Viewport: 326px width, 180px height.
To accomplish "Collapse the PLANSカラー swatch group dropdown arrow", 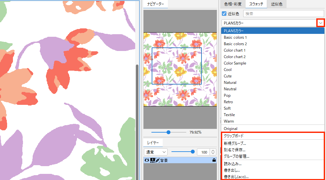I will 321,23.
